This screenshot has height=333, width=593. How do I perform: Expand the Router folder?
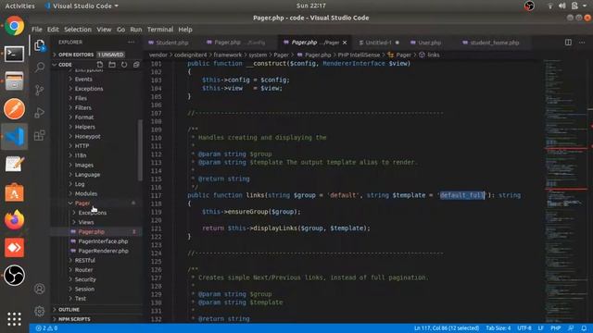tap(83, 270)
